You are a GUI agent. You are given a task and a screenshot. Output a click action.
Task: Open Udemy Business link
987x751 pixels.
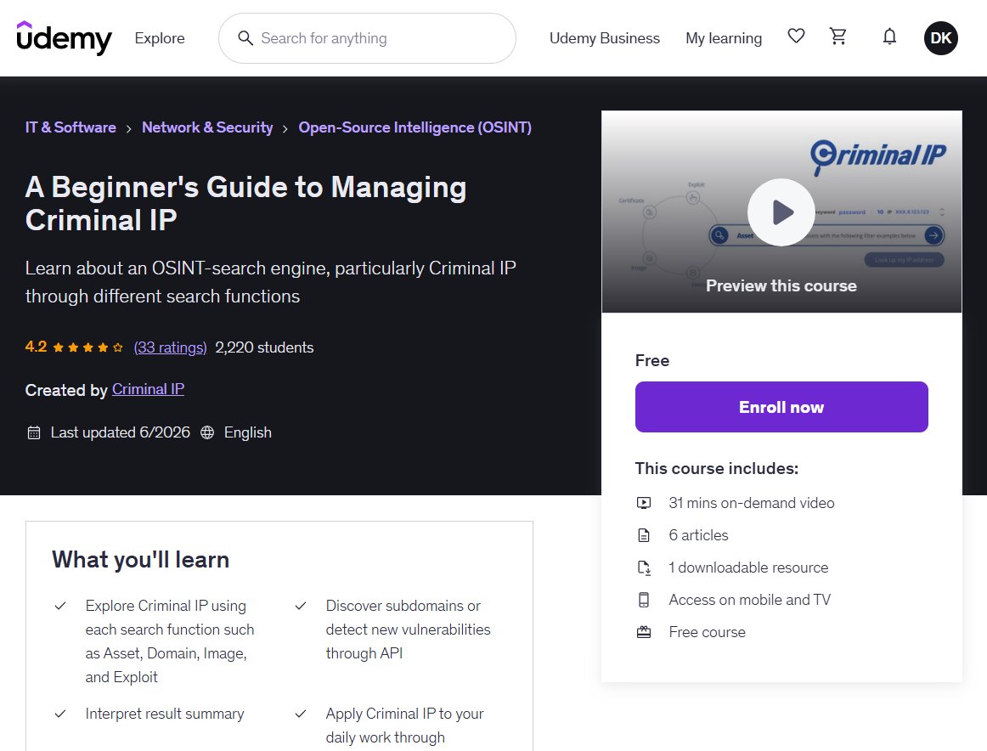click(604, 38)
